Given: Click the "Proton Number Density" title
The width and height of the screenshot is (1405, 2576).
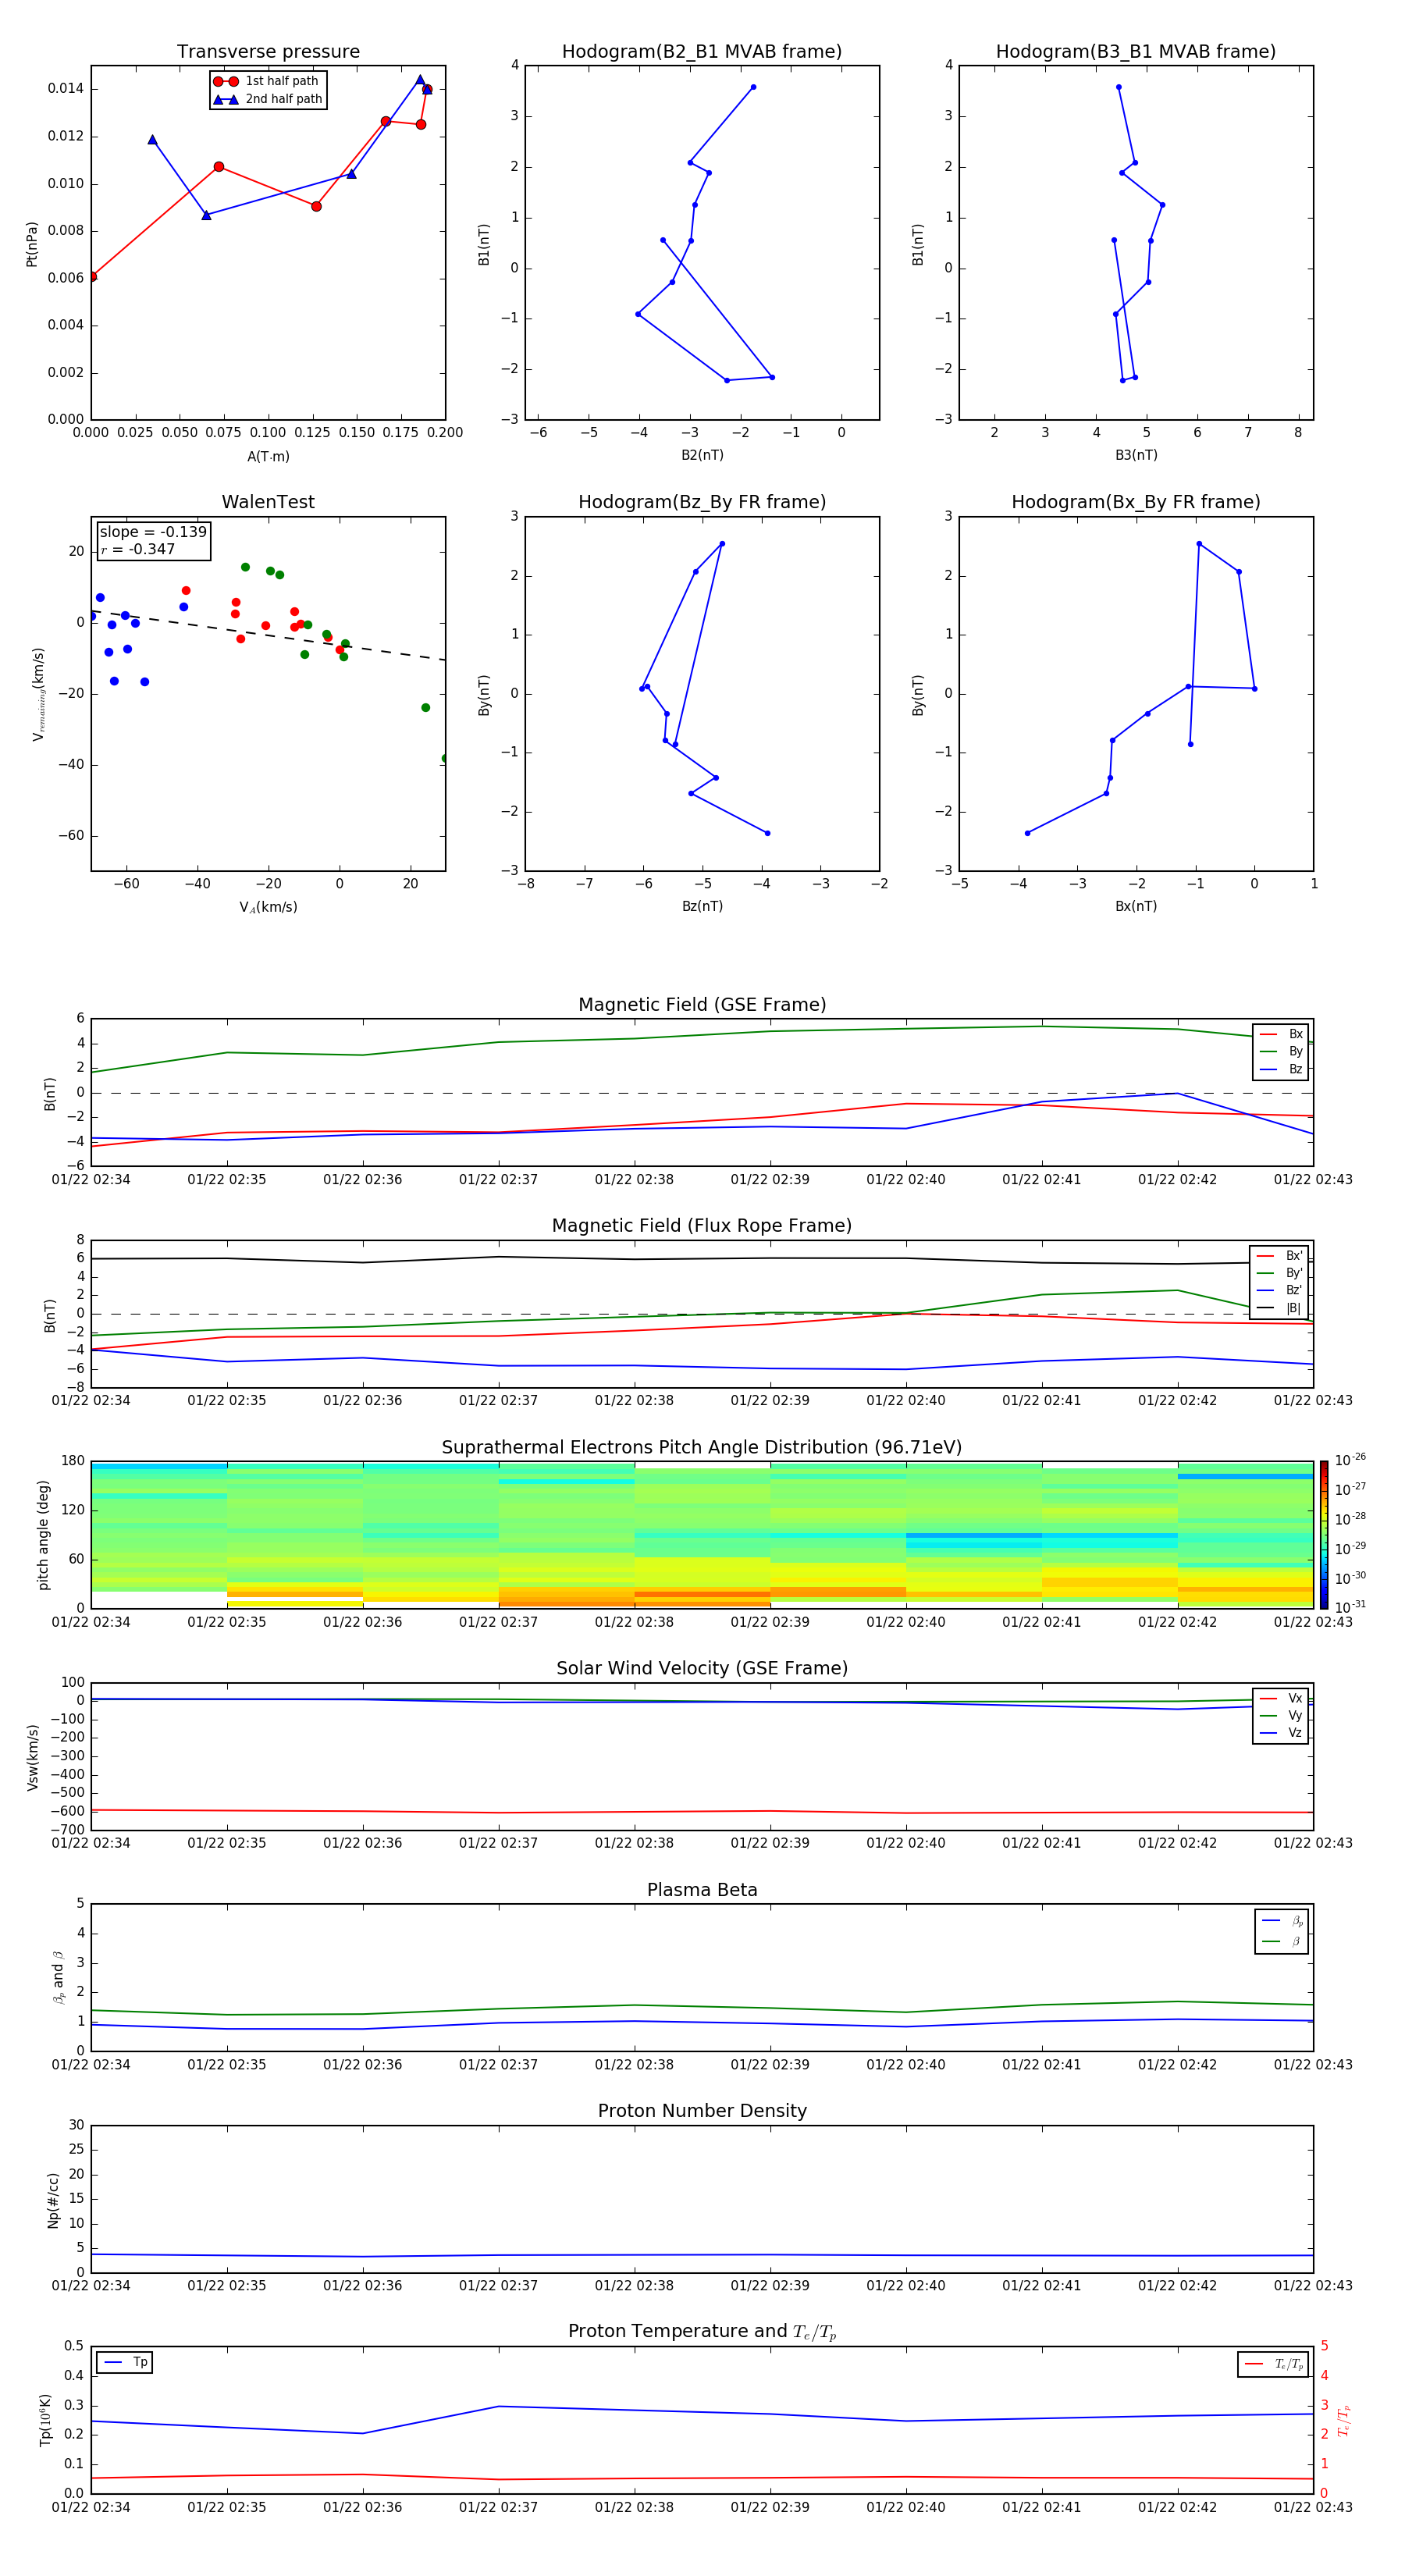Looking at the screenshot, I should click(702, 2111).
